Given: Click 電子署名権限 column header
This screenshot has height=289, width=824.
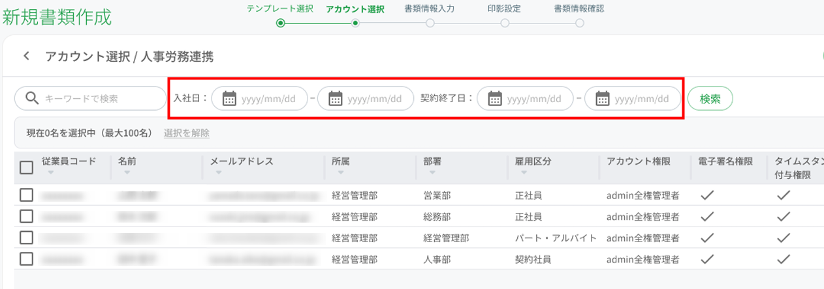Looking at the screenshot, I should (x=725, y=161).
